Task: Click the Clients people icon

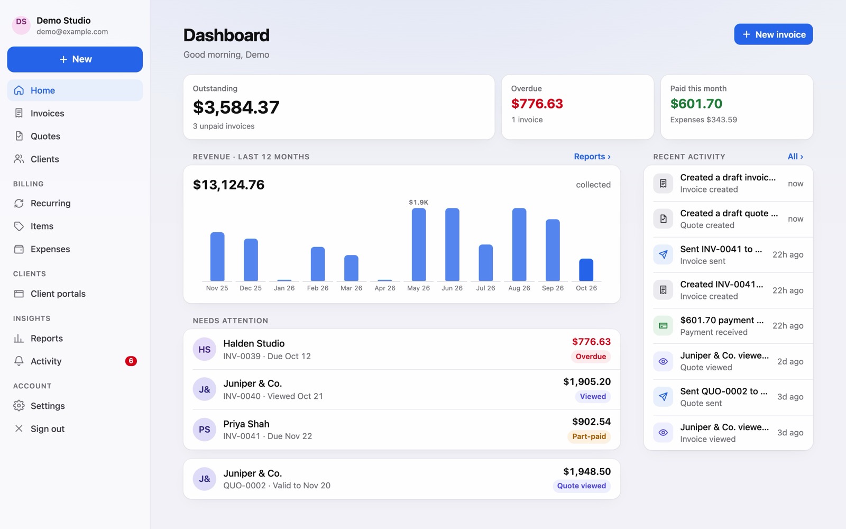Action: pos(19,159)
